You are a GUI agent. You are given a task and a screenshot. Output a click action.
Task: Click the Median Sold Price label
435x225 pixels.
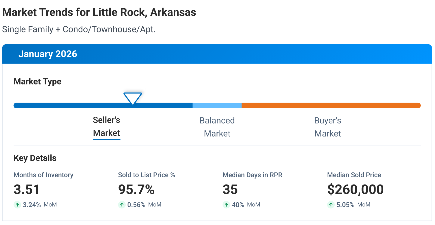[354, 175]
